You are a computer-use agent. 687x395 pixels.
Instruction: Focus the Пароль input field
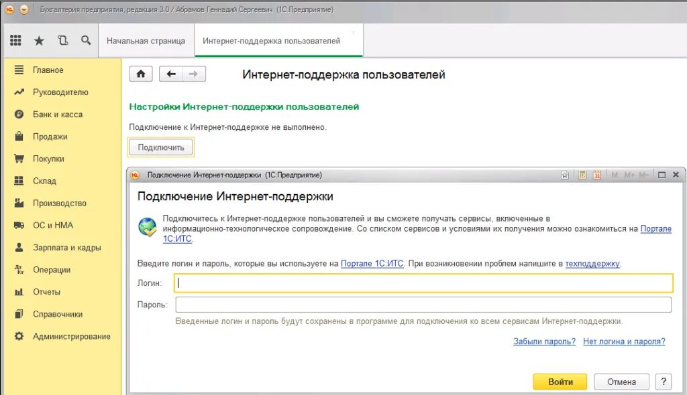423,305
